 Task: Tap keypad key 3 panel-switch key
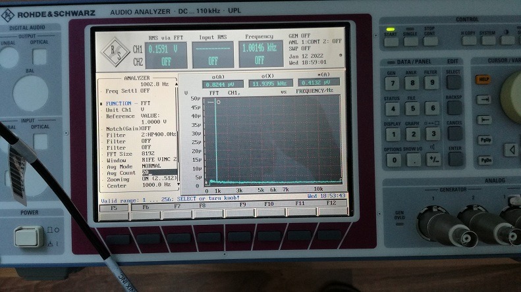(x=433, y=134)
